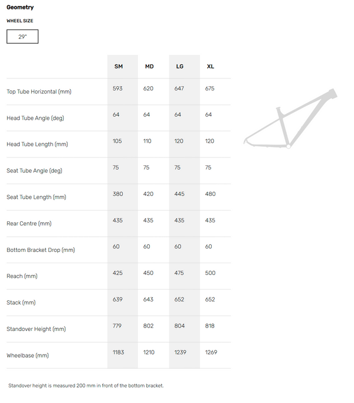Click the Seat Tube Angle (deg) label

(x=34, y=171)
